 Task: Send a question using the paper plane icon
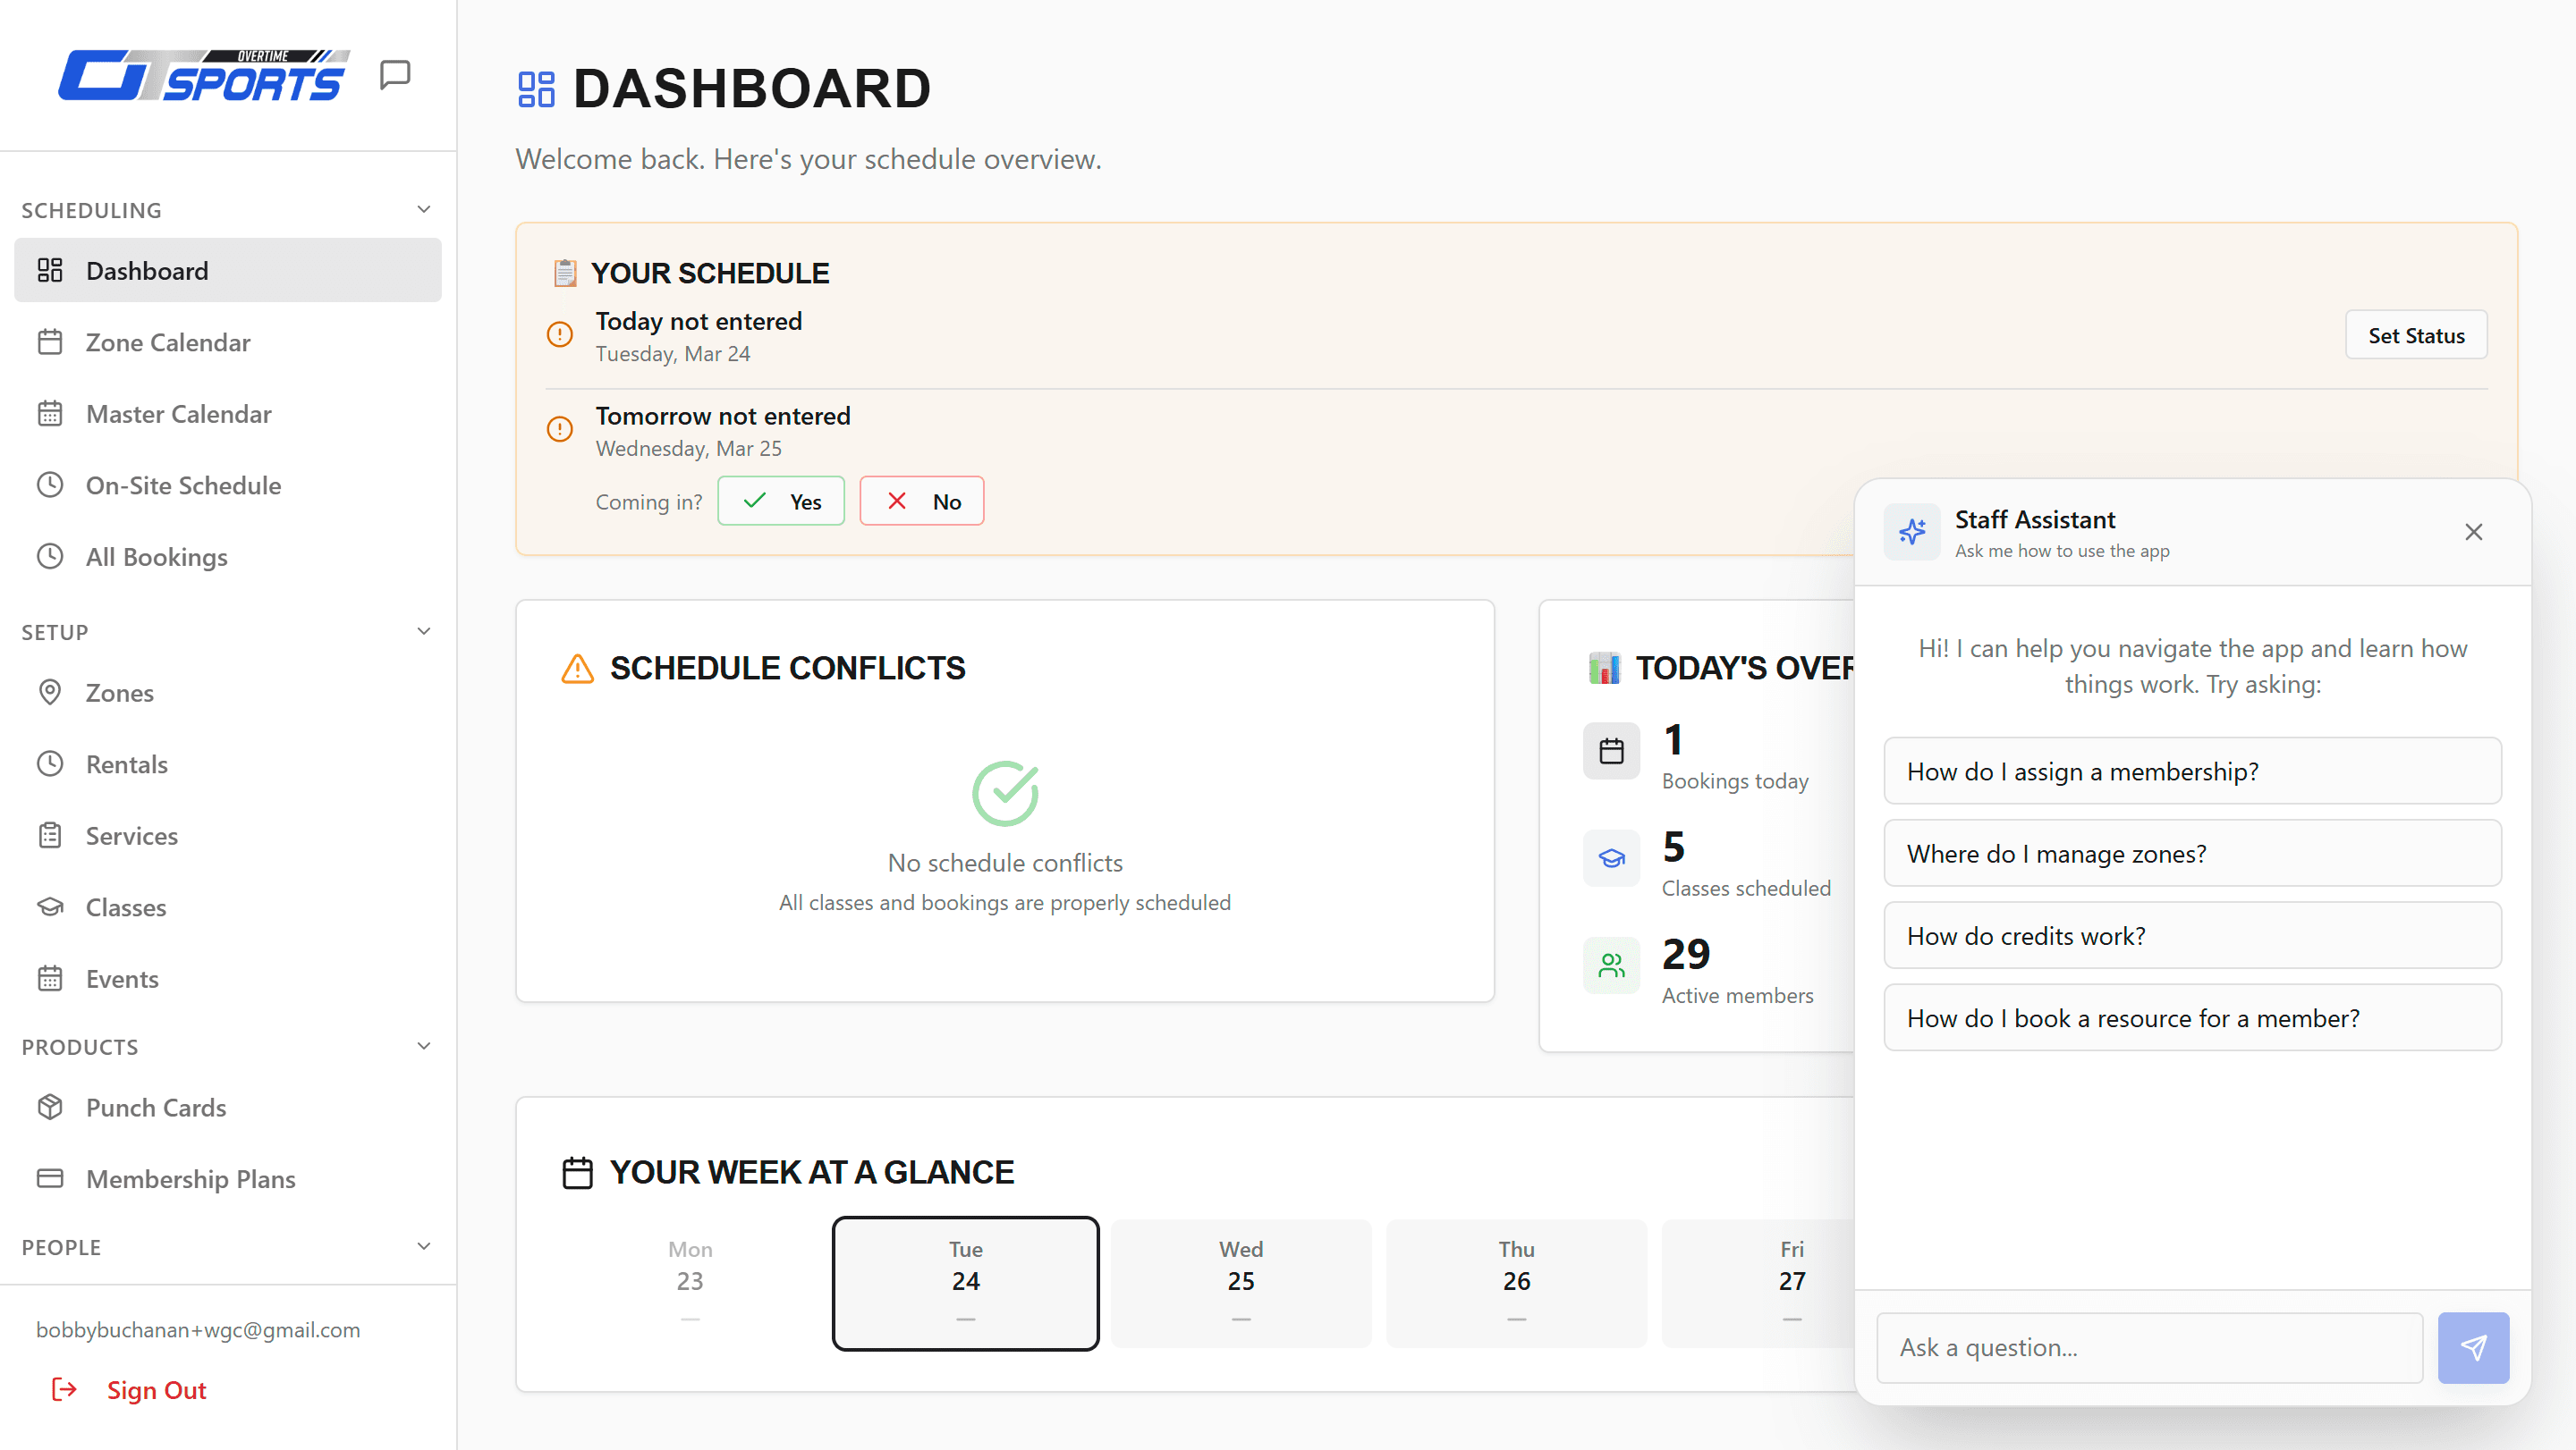2473,1347
